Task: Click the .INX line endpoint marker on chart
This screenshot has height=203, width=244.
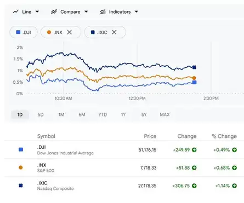Action: pos(194,78)
